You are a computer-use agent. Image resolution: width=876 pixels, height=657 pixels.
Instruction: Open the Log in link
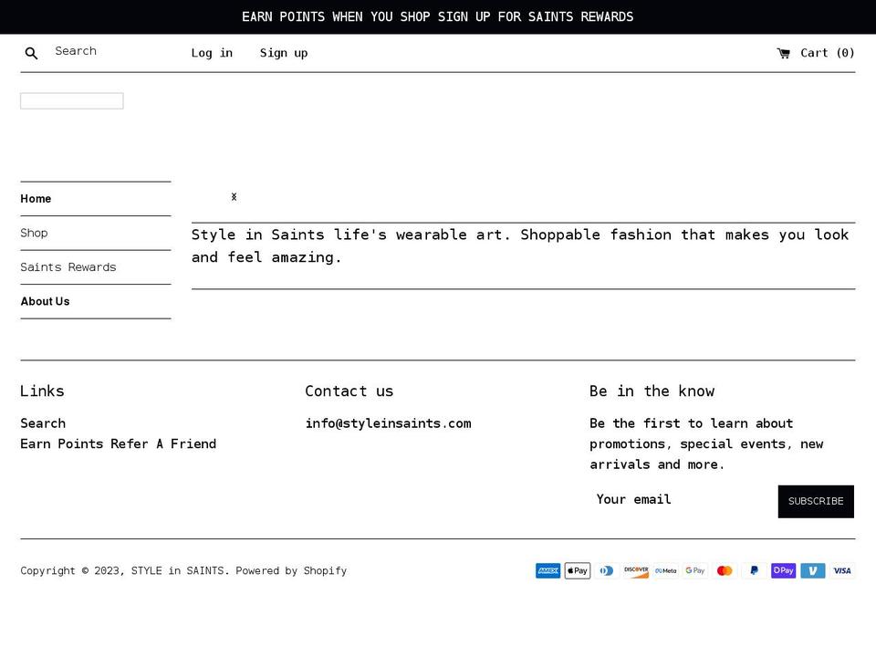(212, 53)
